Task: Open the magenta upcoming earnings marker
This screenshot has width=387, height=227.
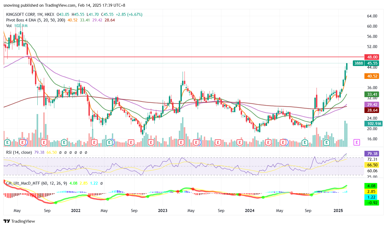Action: click(x=357, y=142)
